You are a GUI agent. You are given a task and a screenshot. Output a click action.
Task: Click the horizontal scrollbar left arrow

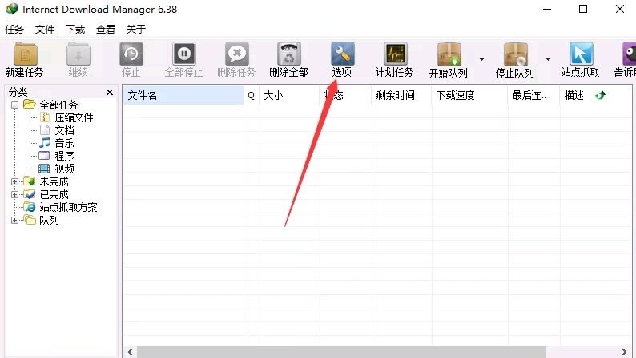point(130,352)
